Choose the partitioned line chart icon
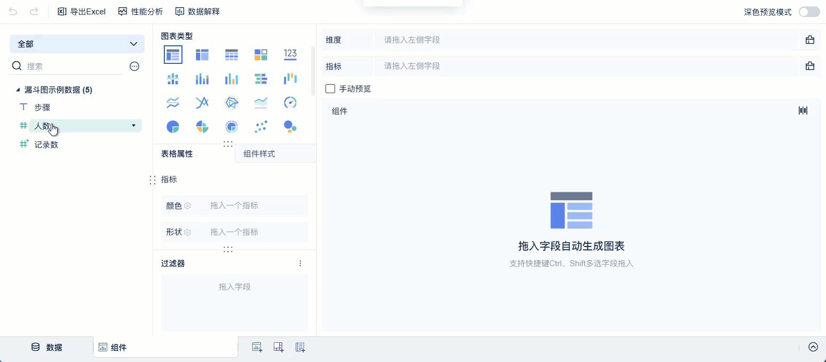Viewport: 826px width, 362px height. [173, 103]
